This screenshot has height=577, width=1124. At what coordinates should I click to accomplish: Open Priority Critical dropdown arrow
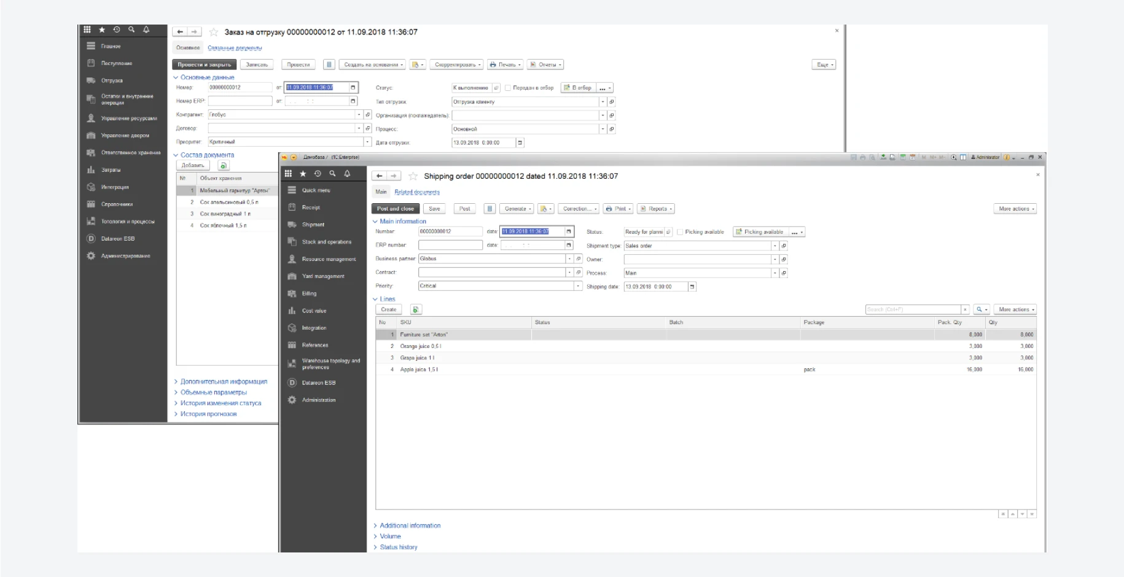(x=578, y=286)
